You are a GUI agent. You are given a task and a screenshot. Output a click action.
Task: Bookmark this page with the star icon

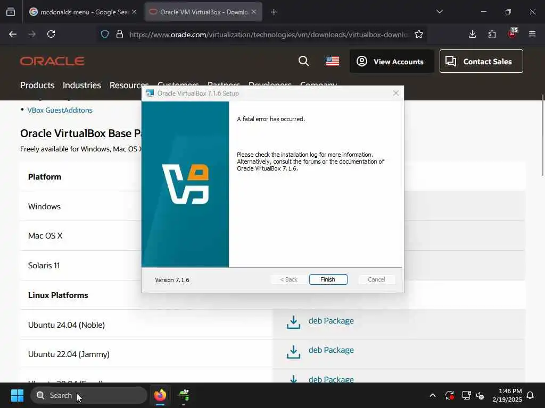[x=419, y=34]
